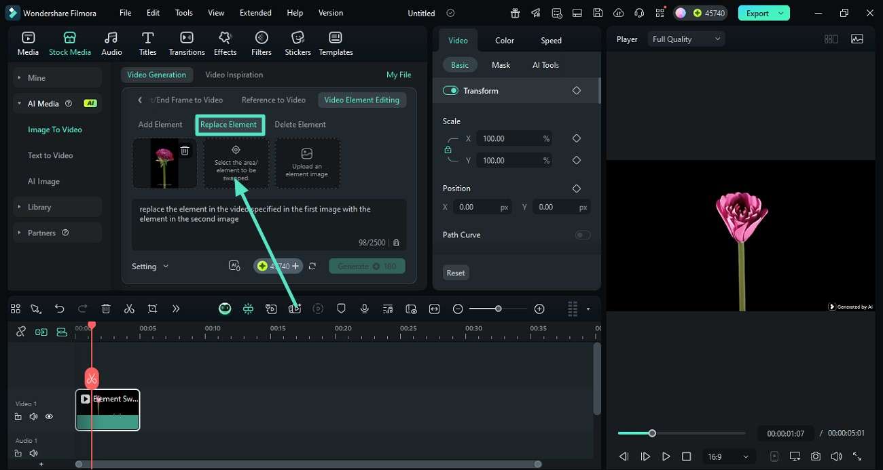The height and width of the screenshot is (470, 883).
Task: Click the player volume speaker icon
Action: (836, 456)
